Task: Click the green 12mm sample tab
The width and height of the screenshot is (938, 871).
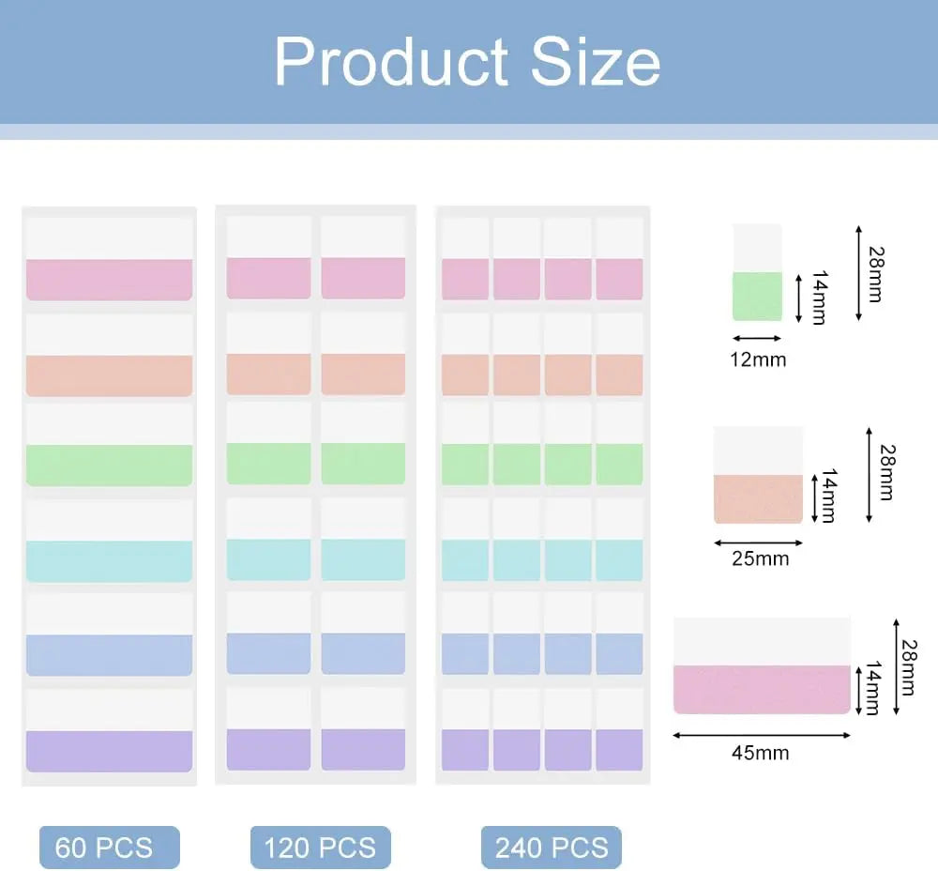Action: 757,295
